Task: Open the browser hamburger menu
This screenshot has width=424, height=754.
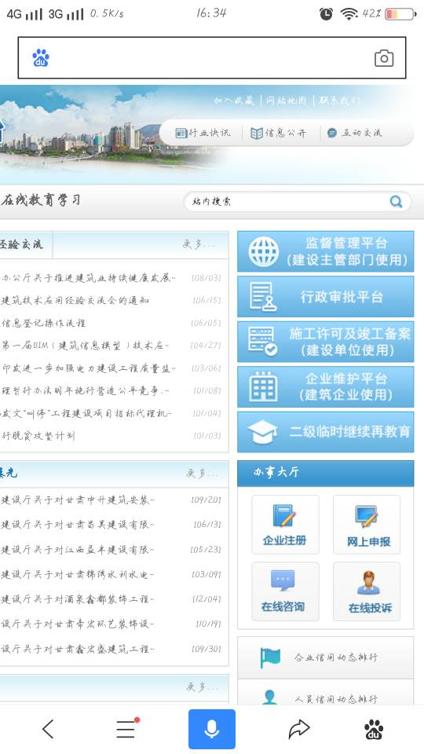Action: coord(126,730)
